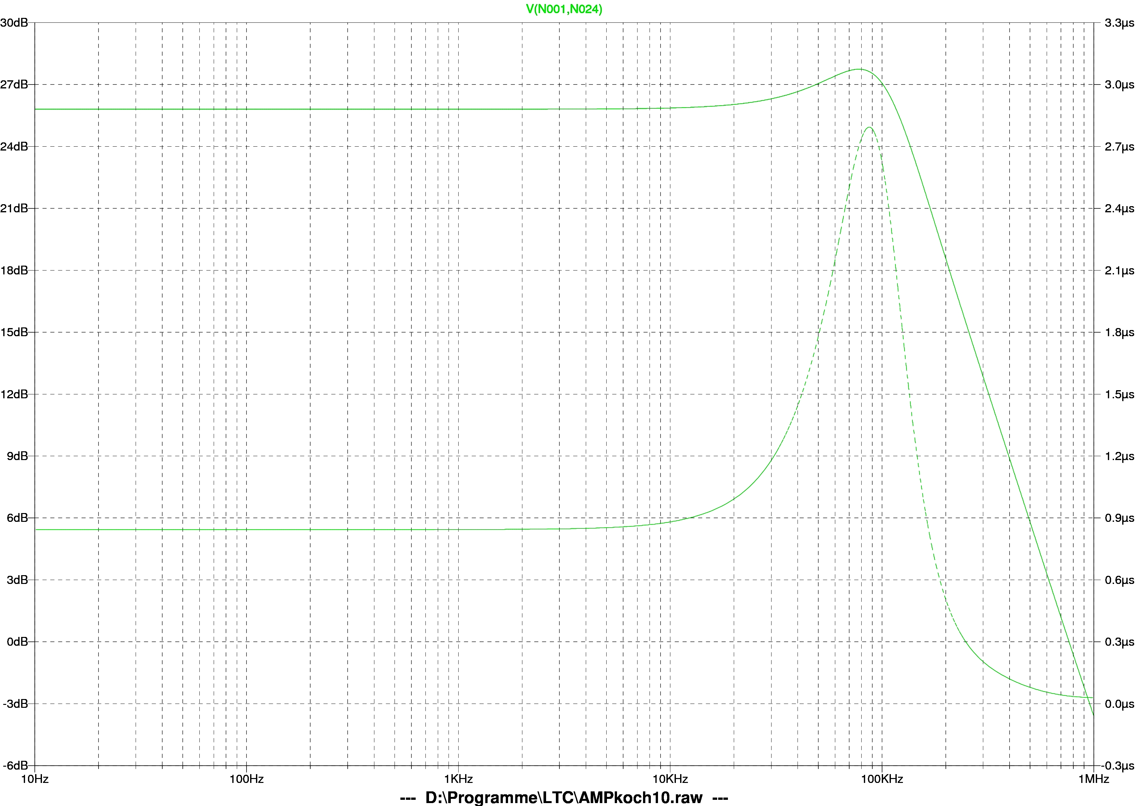Click the peak of the solid magnitude curve

(x=859, y=69)
